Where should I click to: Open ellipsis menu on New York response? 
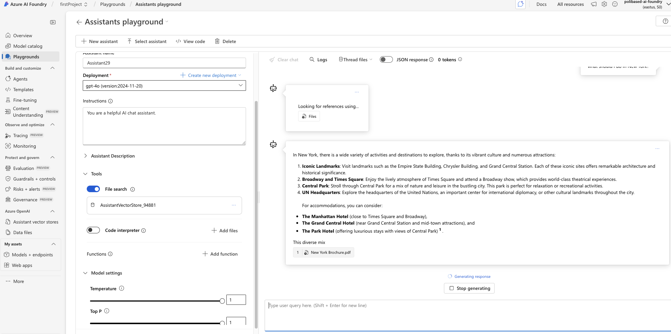click(657, 149)
